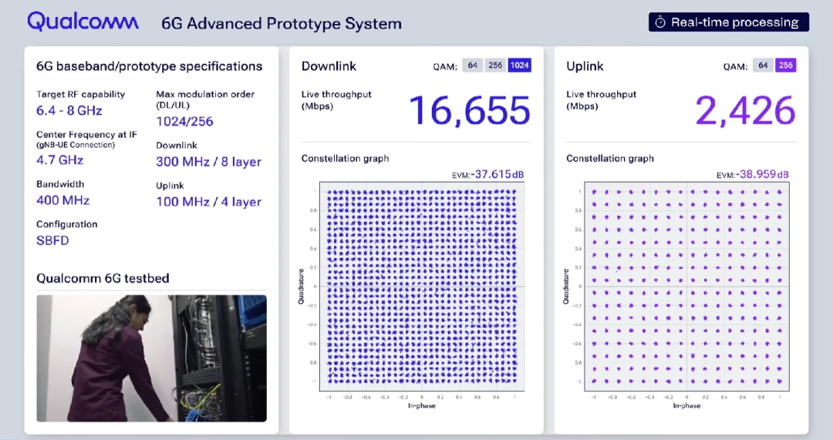Click the Target RF capability label
833x440 pixels.
pos(81,95)
